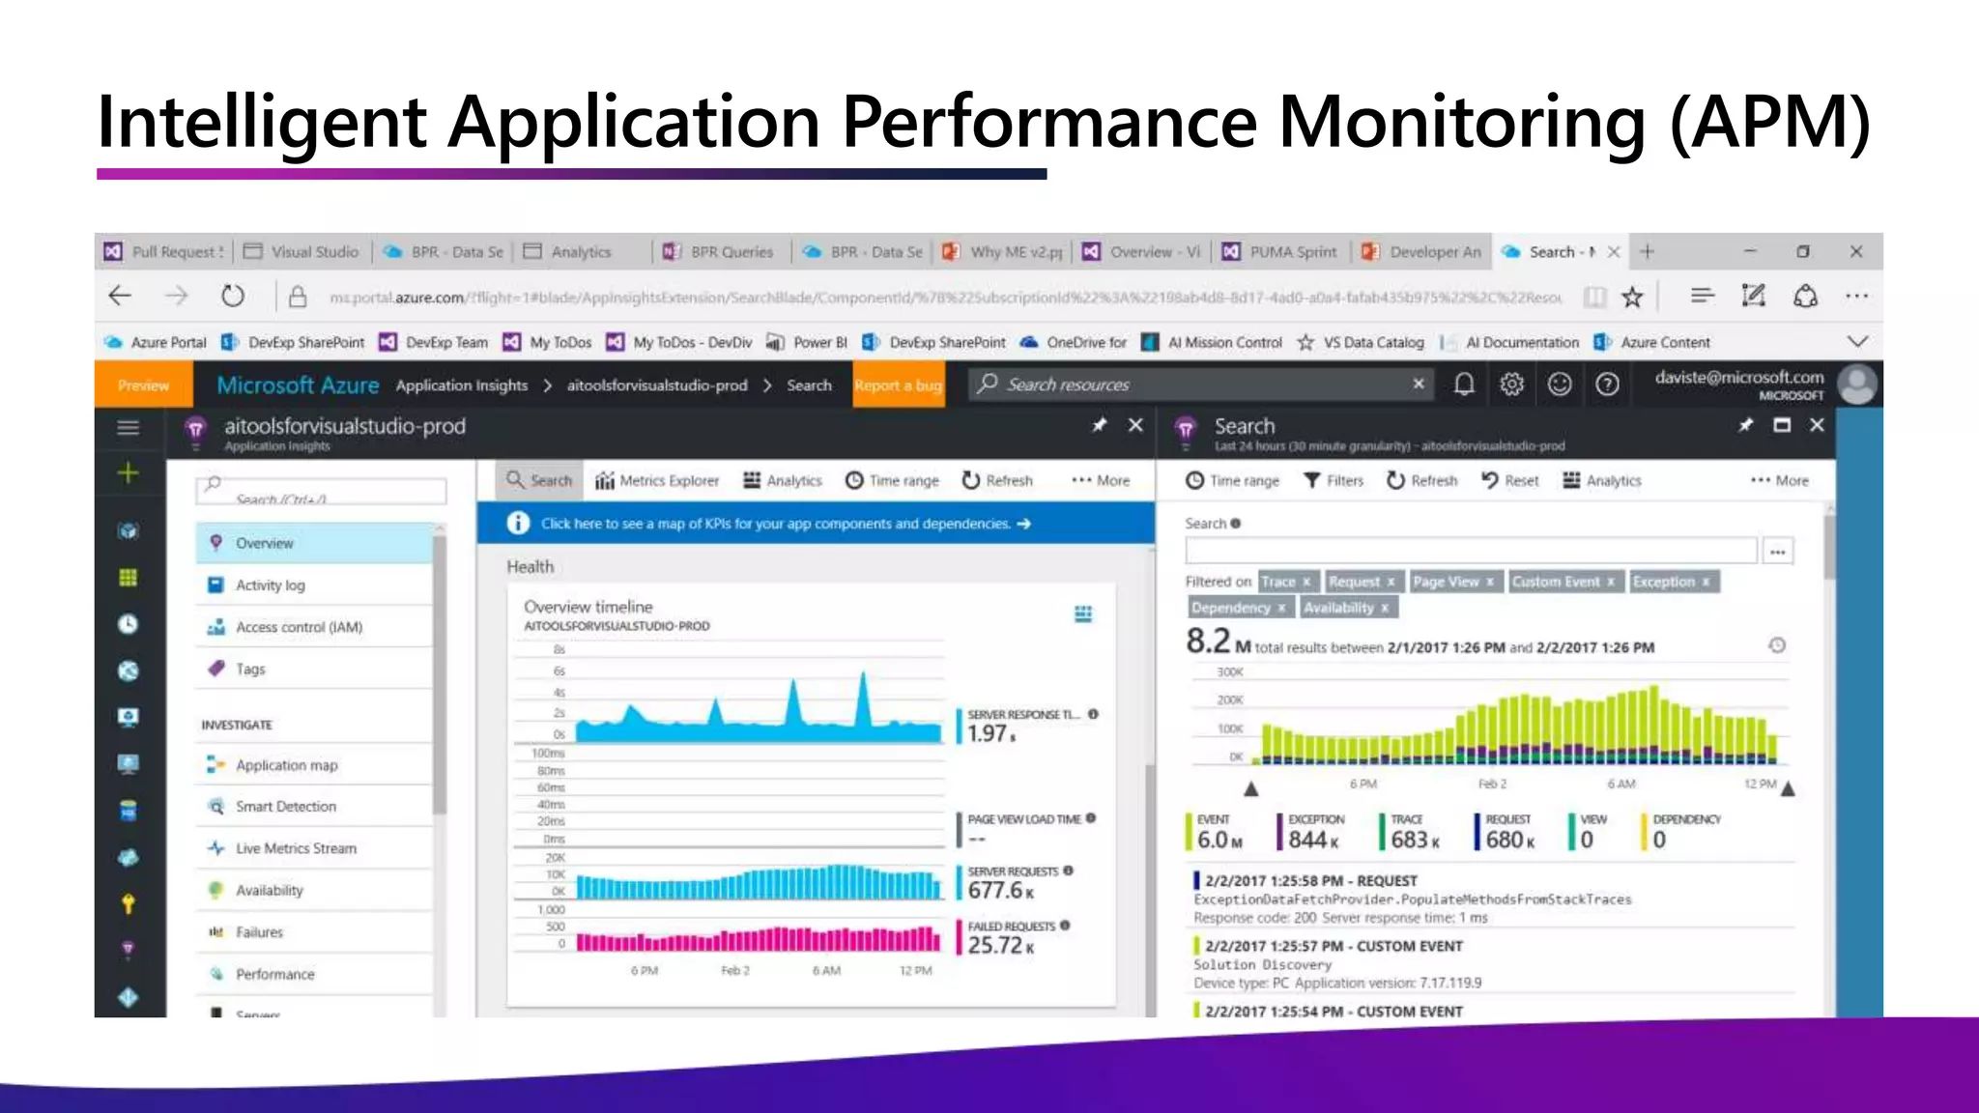Open key icon in left sidebar
Viewport: 1979px width, 1113px height.
[128, 904]
